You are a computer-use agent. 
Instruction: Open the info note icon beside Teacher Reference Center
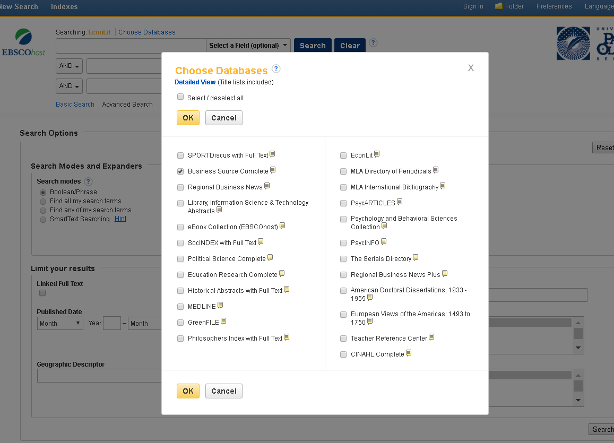[431, 337]
